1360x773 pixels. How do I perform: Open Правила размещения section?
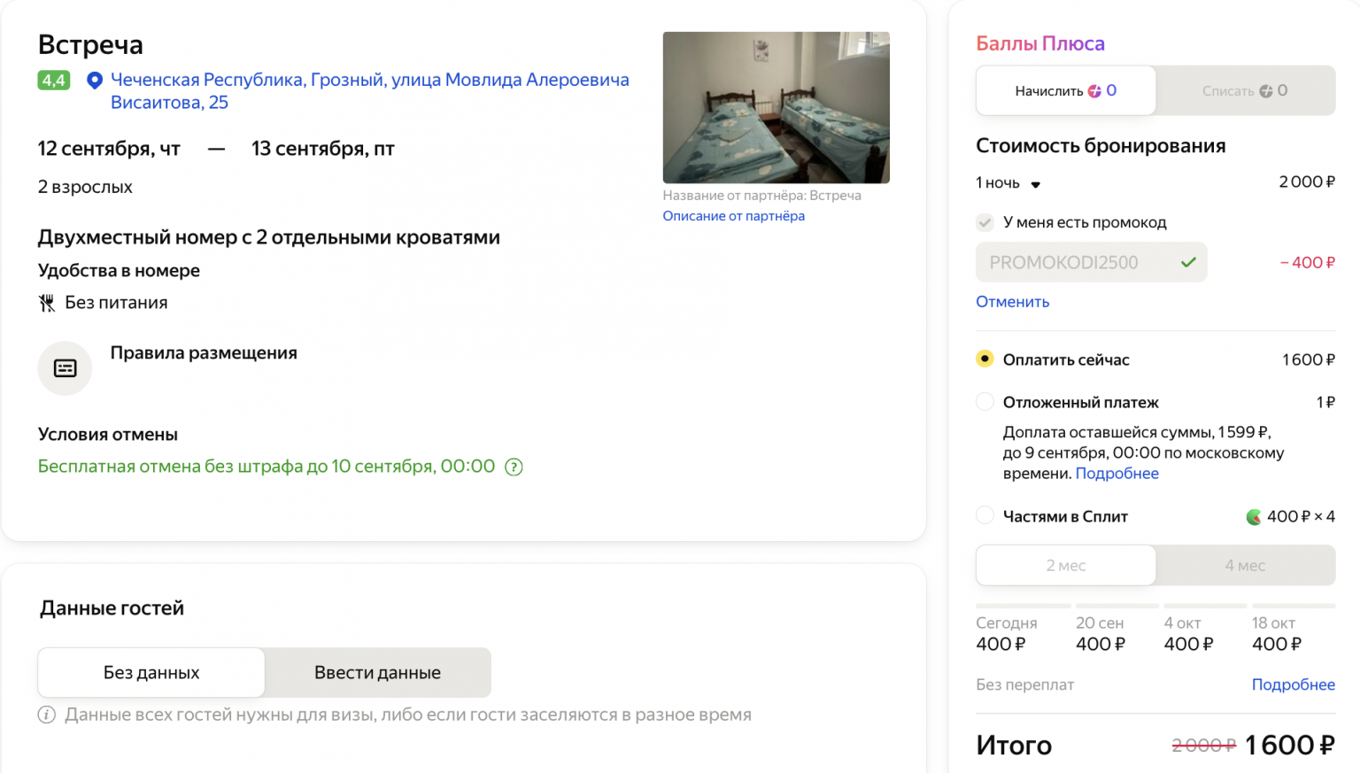pos(204,353)
